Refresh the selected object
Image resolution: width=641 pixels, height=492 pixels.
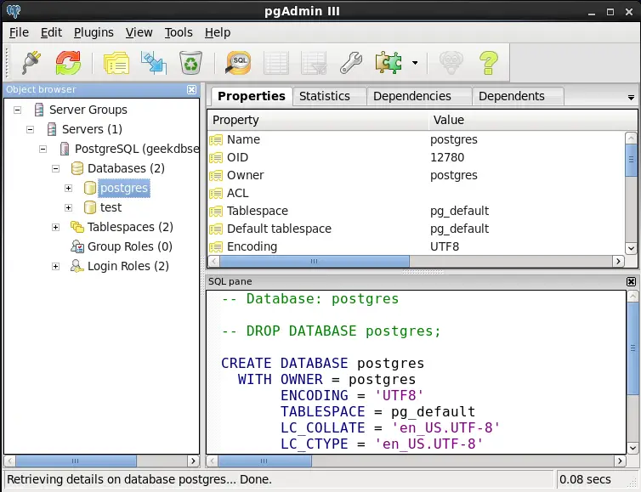pyautogui.click(x=68, y=63)
